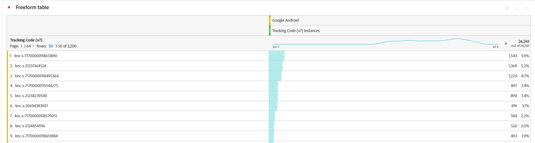Grab the green handle of Instances metric

(270, 30)
